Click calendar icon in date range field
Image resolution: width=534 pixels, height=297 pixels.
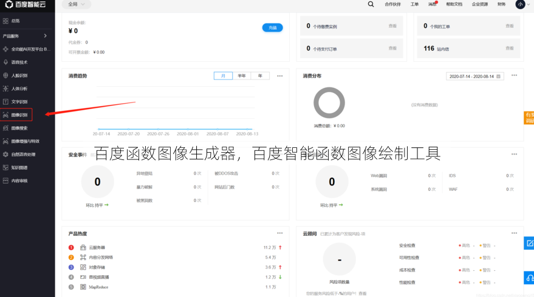[498, 76]
